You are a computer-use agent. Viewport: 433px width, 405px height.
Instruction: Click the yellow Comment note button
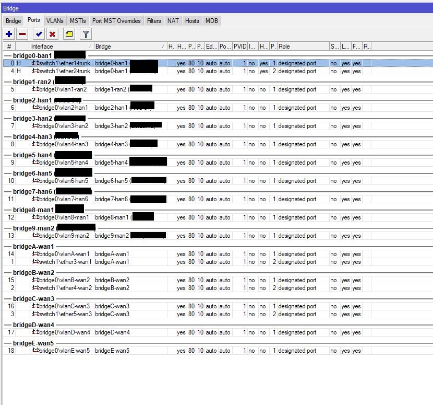[69, 34]
